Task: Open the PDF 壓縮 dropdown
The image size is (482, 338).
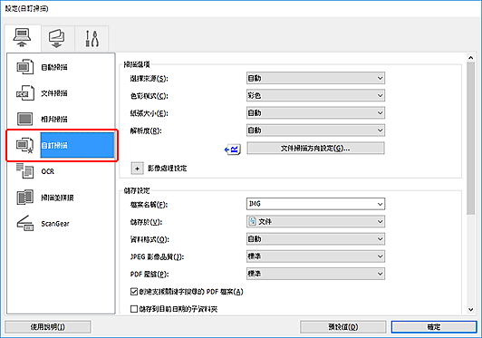Action: [315, 274]
